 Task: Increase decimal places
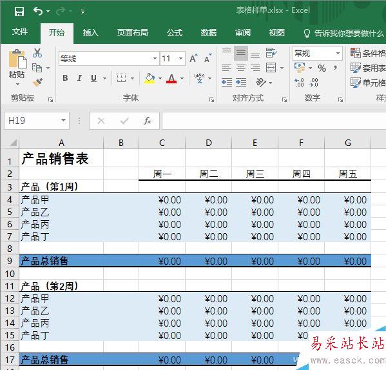[300, 83]
